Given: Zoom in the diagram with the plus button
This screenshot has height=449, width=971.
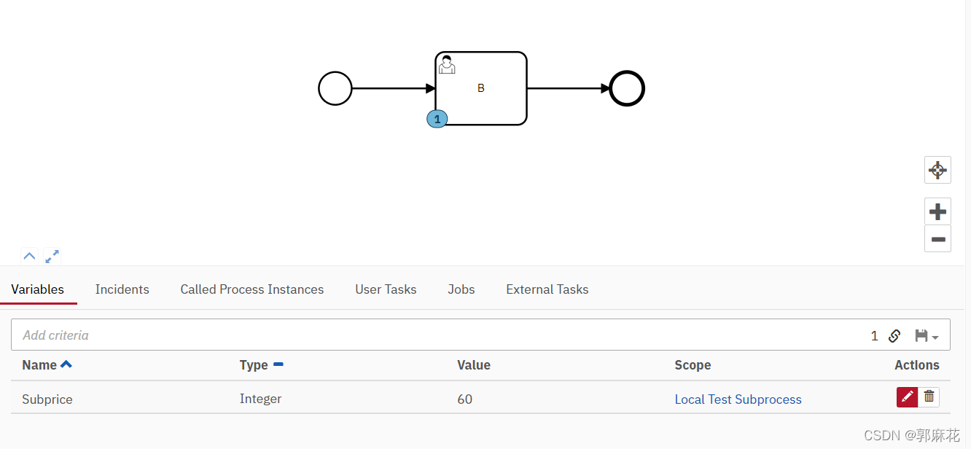Looking at the screenshot, I should pyautogui.click(x=937, y=211).
